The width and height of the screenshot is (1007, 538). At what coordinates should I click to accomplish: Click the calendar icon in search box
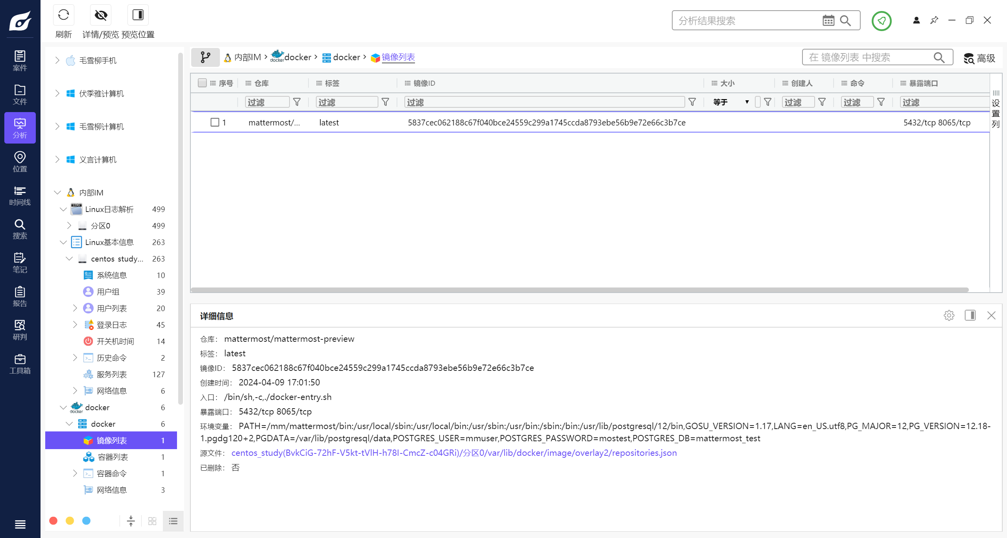828,21
